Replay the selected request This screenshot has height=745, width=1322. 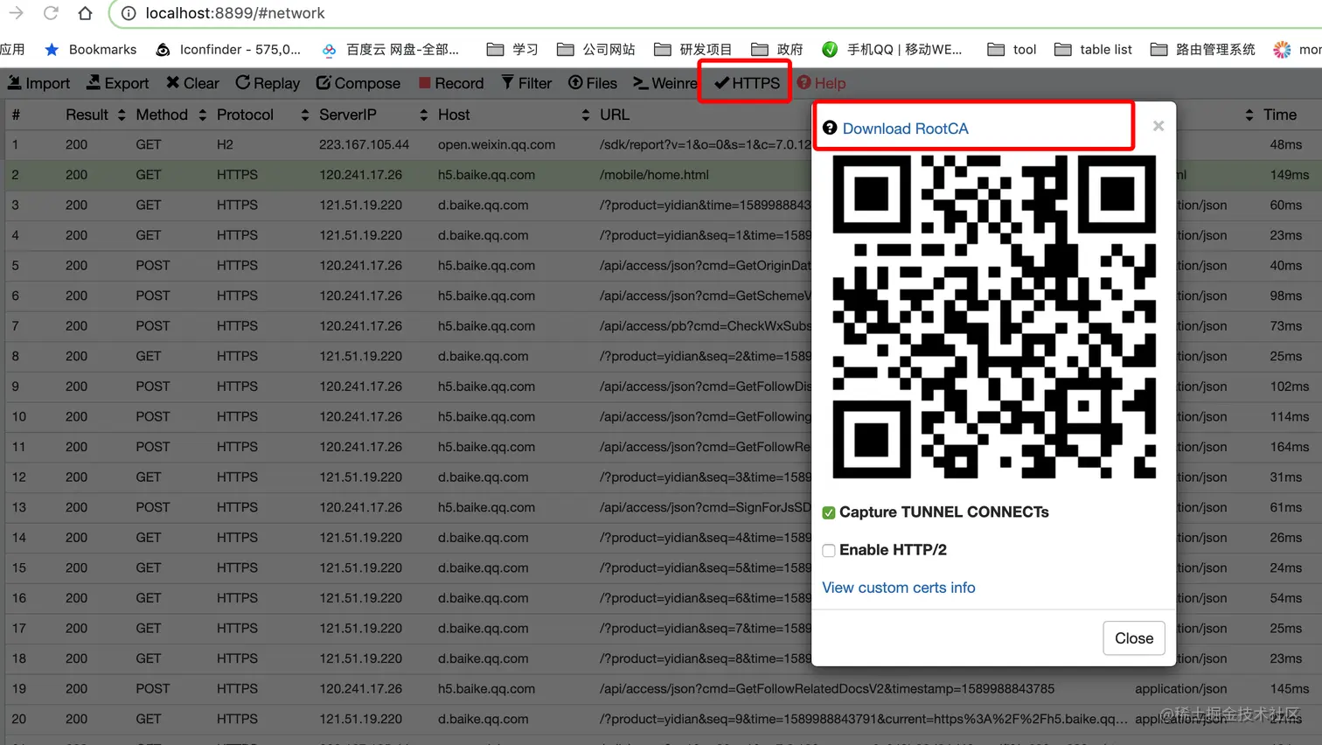click(268, 83)
